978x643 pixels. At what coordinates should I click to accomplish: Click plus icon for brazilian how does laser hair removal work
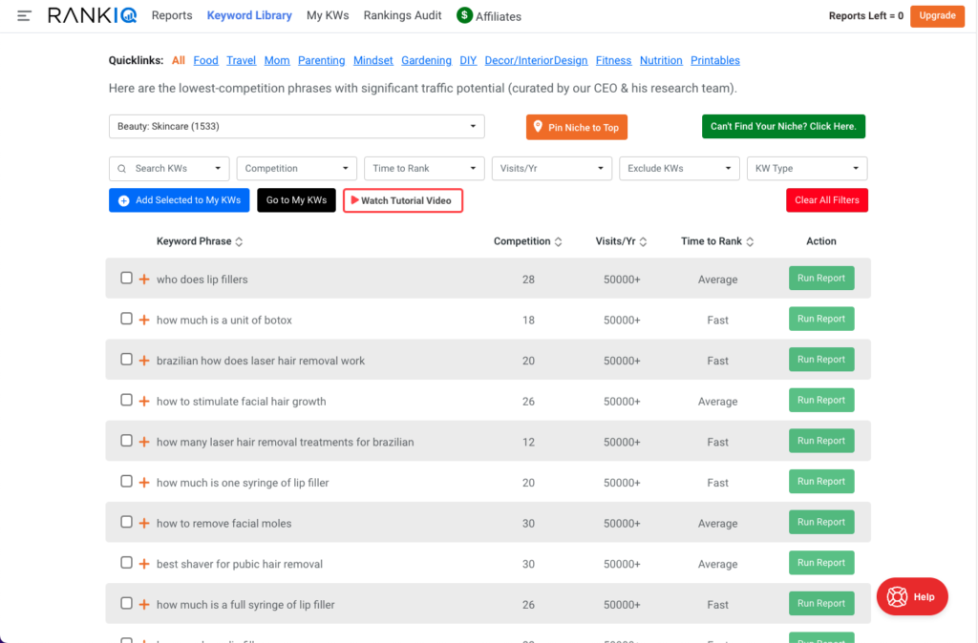[x=144, y=360]
